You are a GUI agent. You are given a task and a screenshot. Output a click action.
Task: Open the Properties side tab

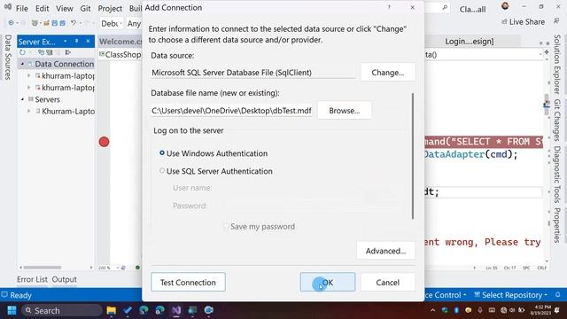pyautogui.click(x=557, y=225)
